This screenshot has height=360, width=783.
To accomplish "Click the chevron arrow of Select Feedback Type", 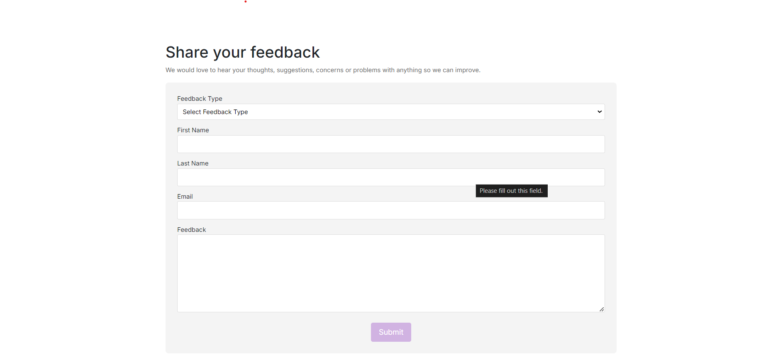I will coord(599,112).
